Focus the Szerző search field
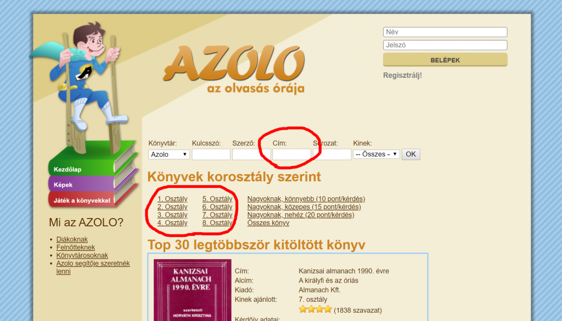The width and height of the screenshot is (562, 321). [251, 154]
